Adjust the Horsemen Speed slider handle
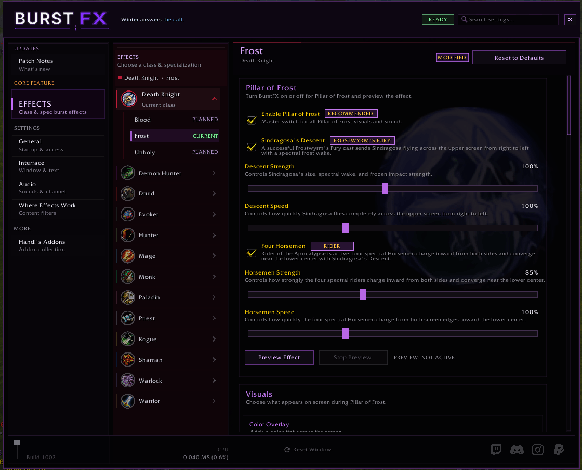This screenshot has width=582, height=470. (x=346, y=334)
